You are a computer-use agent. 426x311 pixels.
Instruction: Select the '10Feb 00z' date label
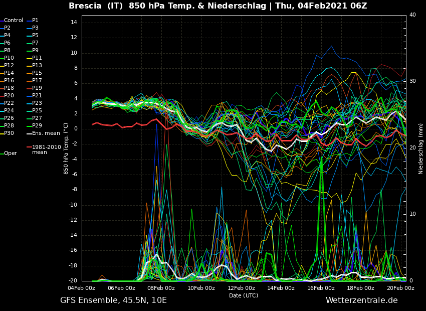201,288
